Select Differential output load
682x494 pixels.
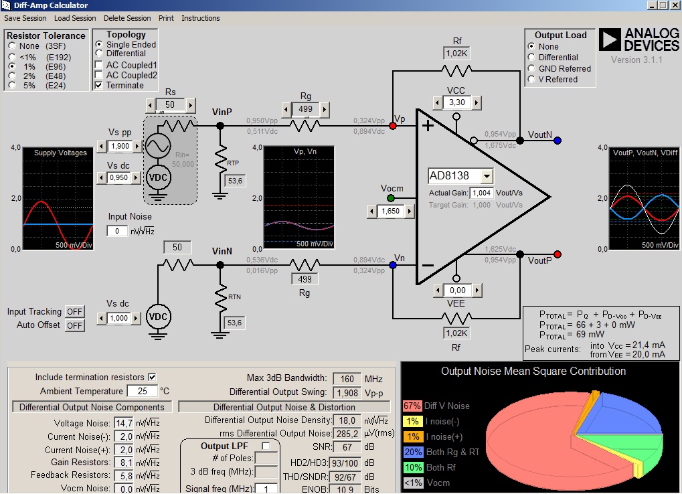coord(531,57)
